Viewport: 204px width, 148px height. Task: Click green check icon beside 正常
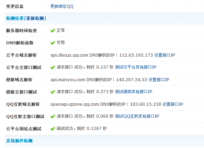click(x=53, y=31)
